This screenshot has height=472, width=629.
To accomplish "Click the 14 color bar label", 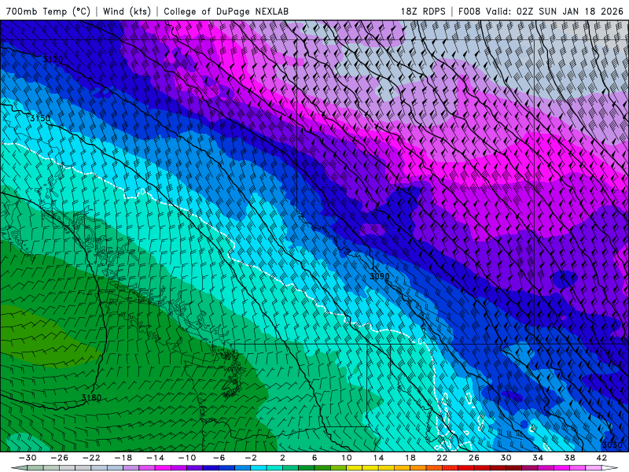I will coord(378,458).
